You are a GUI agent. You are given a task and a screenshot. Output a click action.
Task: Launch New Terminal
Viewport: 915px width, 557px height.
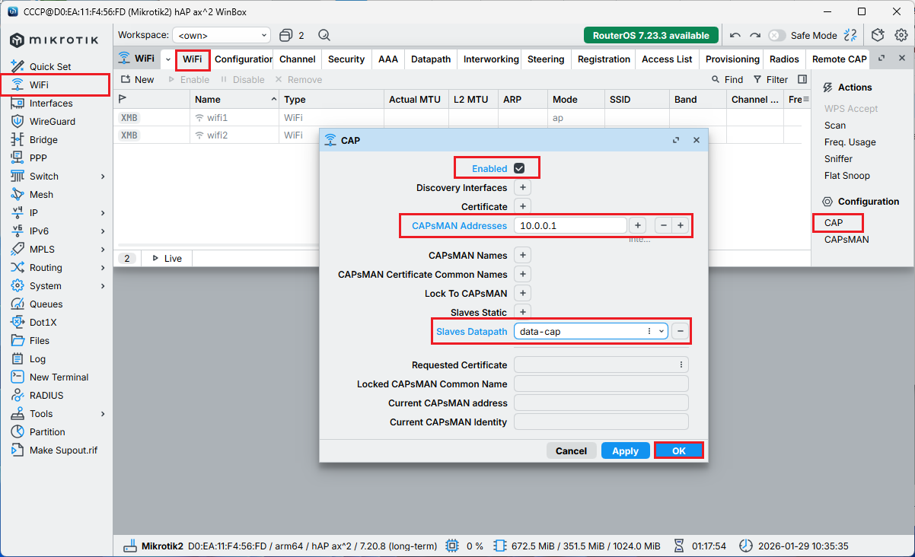coord(59,377)
